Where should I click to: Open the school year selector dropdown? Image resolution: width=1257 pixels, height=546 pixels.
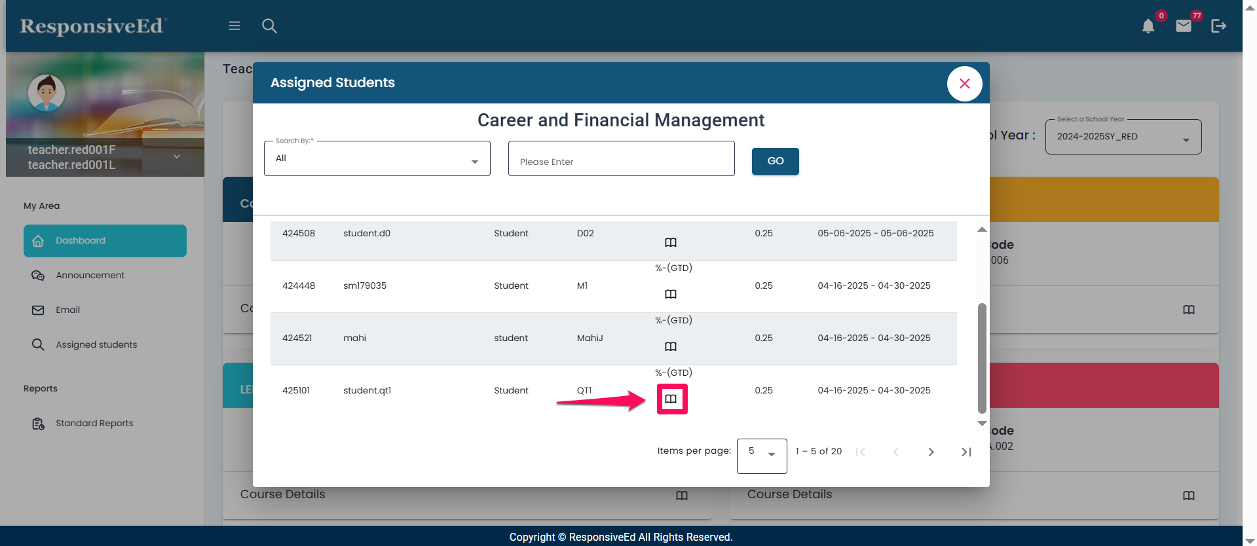point(1123,137)
